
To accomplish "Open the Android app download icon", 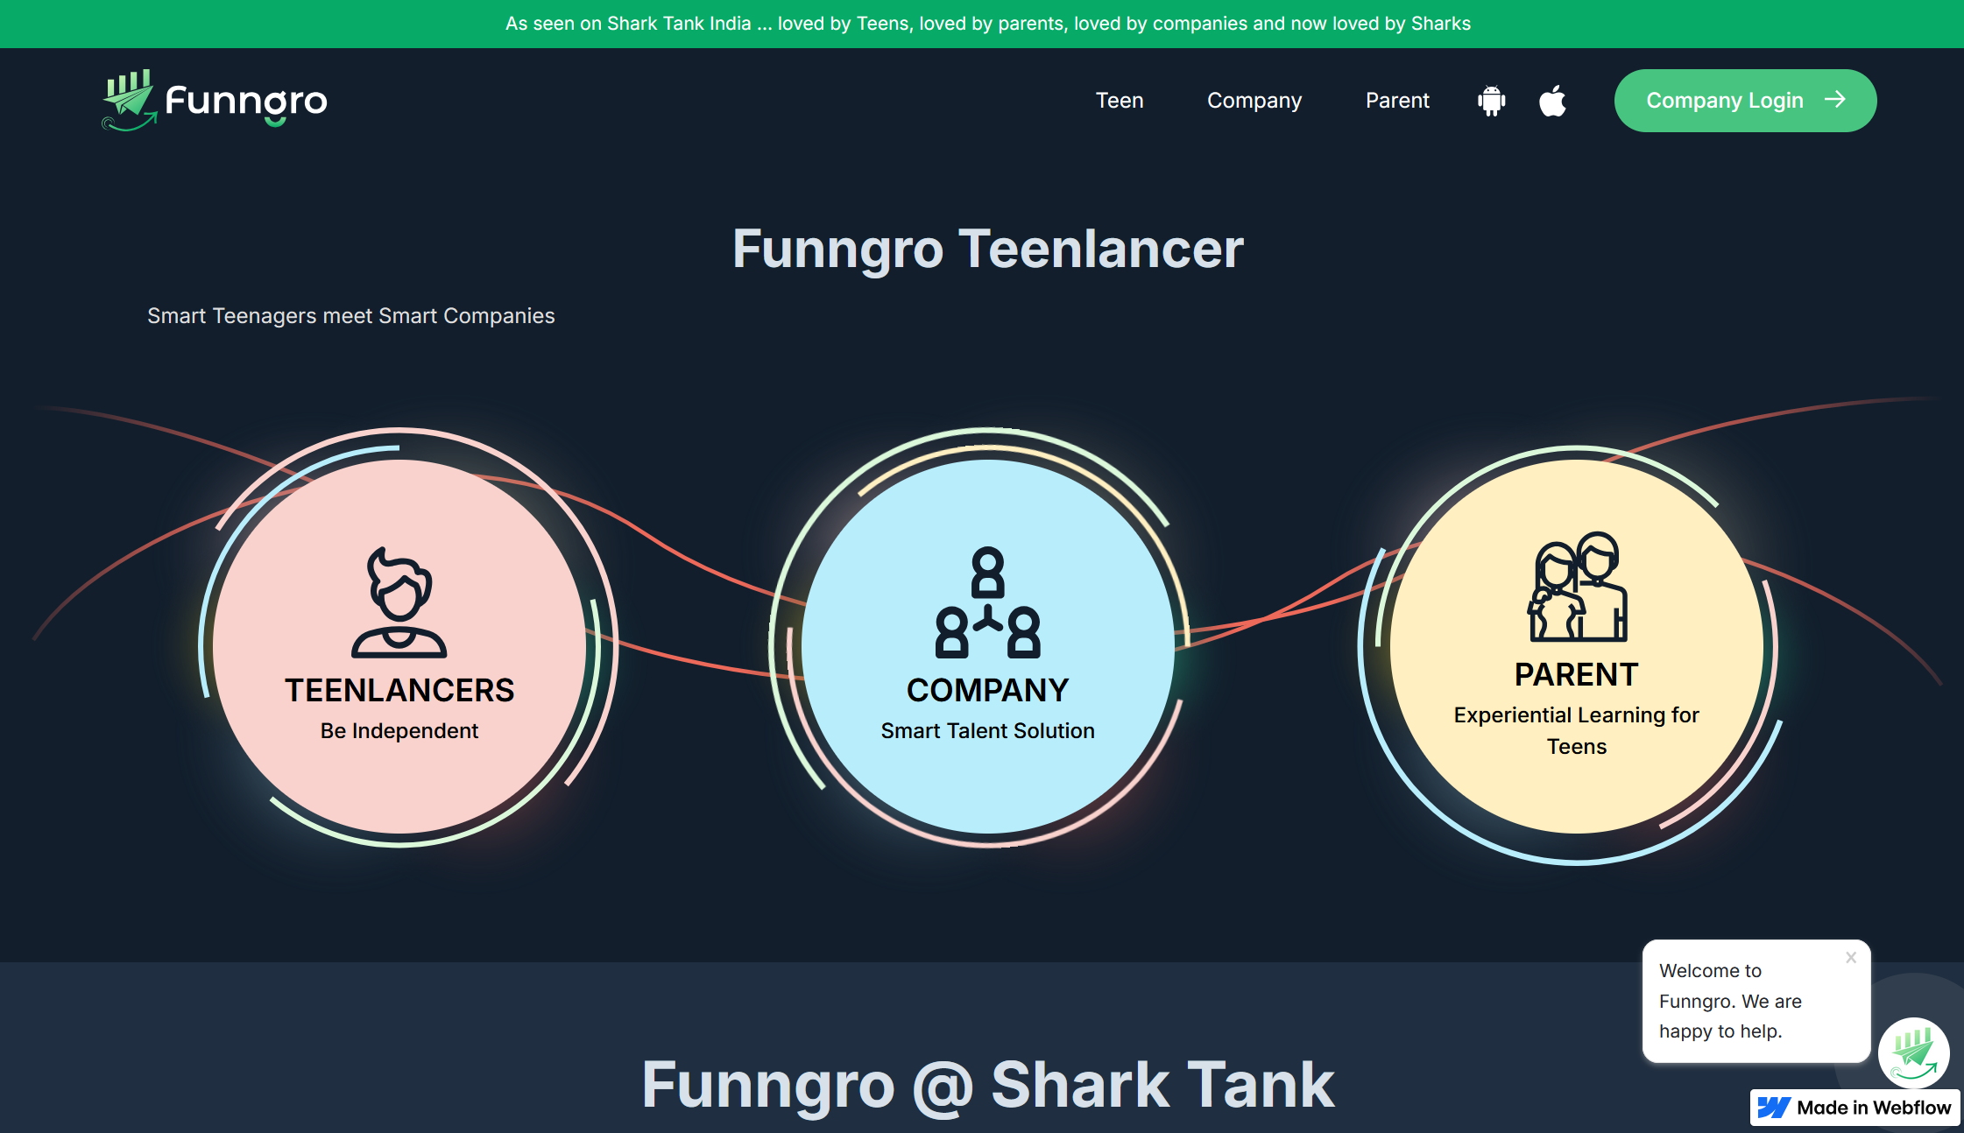I will point(1491,101).
